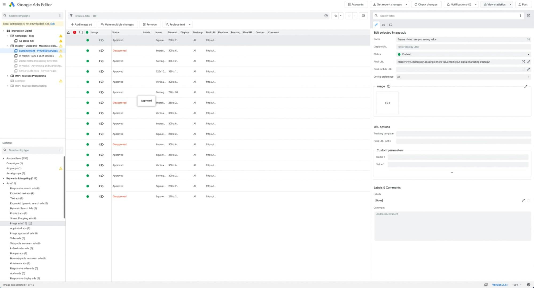
Task: Open the Device preference dropdown
Action: (x=528, y=77)
